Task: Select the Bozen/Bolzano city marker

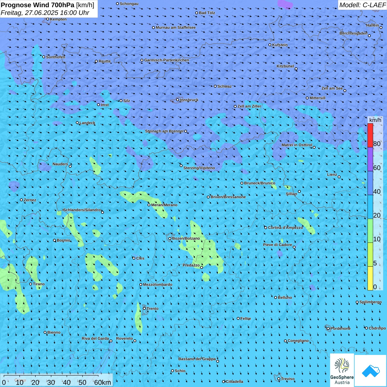Action: coord(170,238)
